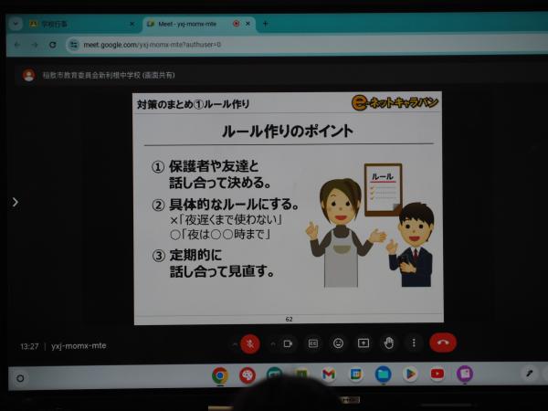Open Google Play Store from the shelf
Image resolution: width=548 pixels, height=411 pixels.
(x=410, y=374)
